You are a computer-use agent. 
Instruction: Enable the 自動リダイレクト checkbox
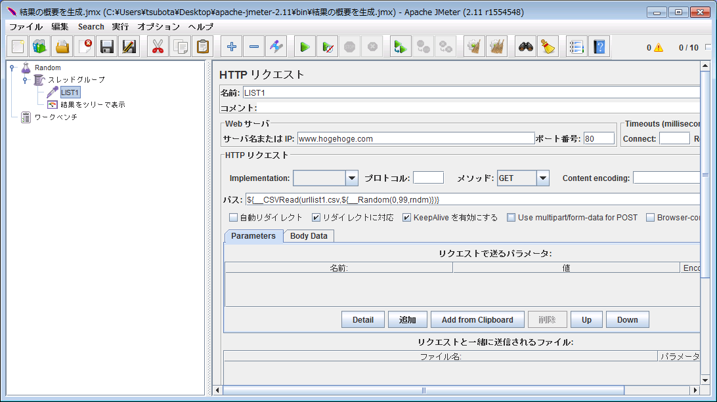coord(233,218)
